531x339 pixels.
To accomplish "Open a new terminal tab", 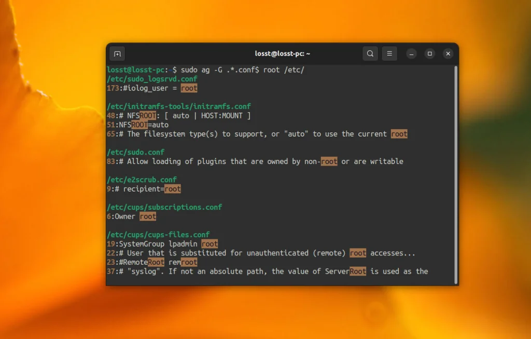I will (x=117, y=53).
